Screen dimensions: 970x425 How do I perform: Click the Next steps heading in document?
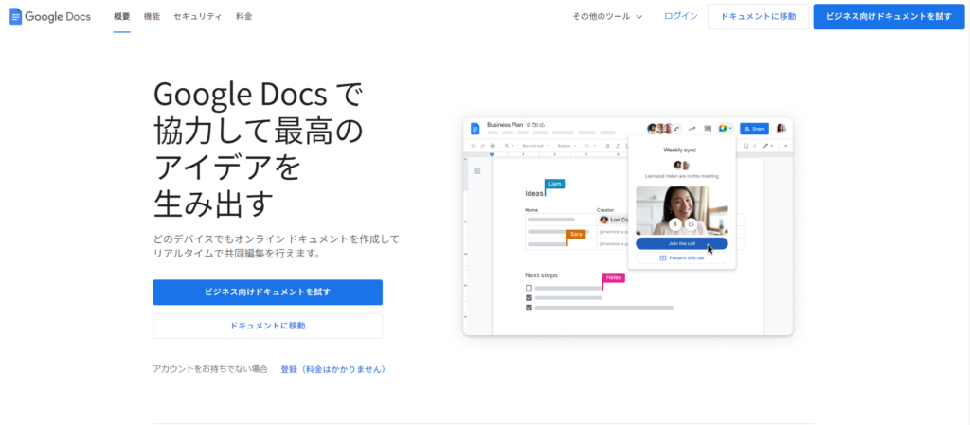[x=541, y=274]
